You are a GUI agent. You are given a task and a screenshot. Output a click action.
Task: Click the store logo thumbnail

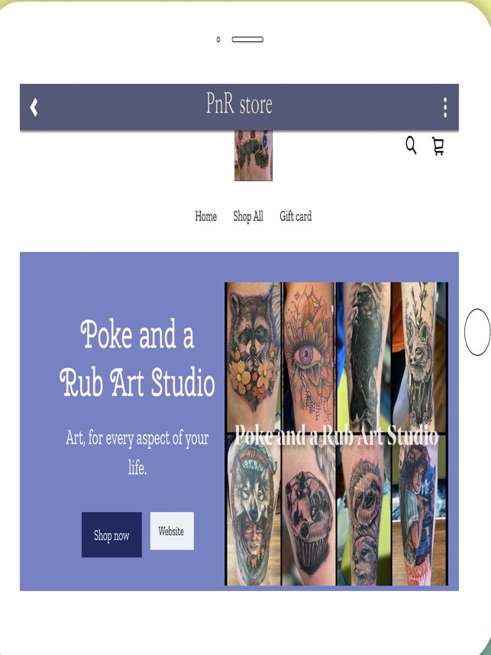tap(254, 156)
